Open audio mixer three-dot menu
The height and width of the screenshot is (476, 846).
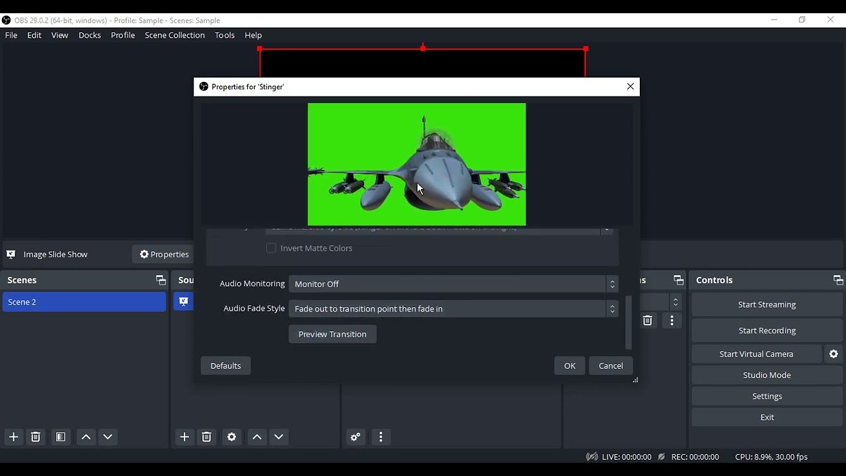(381, 437)
